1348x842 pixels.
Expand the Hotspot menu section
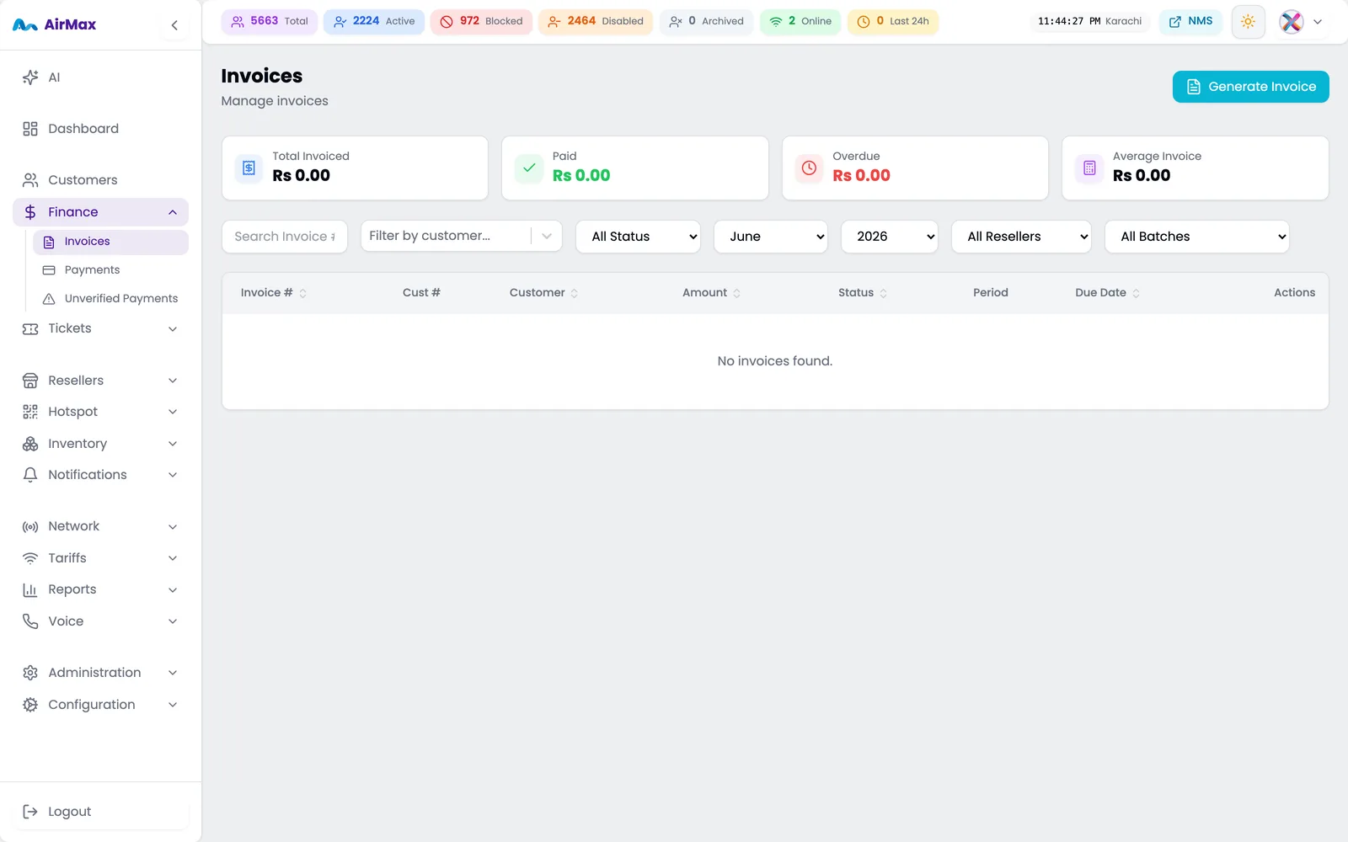[173, 412]
